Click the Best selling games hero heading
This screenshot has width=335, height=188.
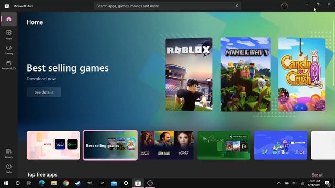(x=68, y=68)
